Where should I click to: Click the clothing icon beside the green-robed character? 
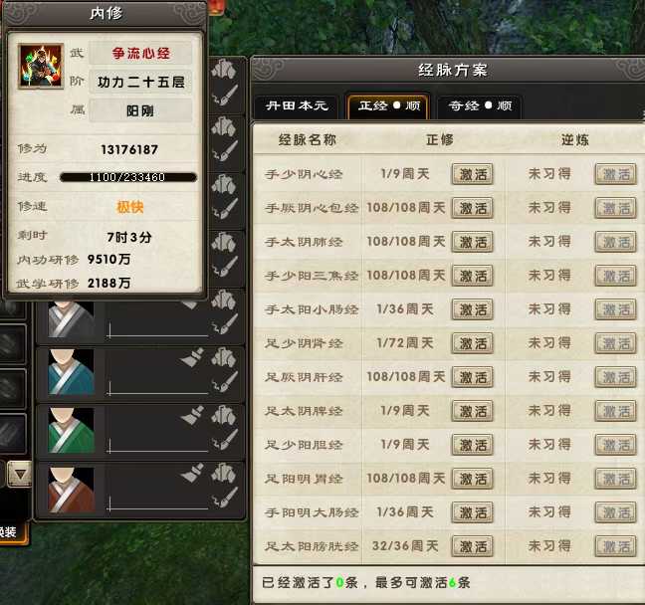(x=223, y=415)
